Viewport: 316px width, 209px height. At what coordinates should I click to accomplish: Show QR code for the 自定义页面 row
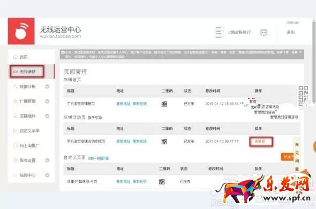(162, 182)
